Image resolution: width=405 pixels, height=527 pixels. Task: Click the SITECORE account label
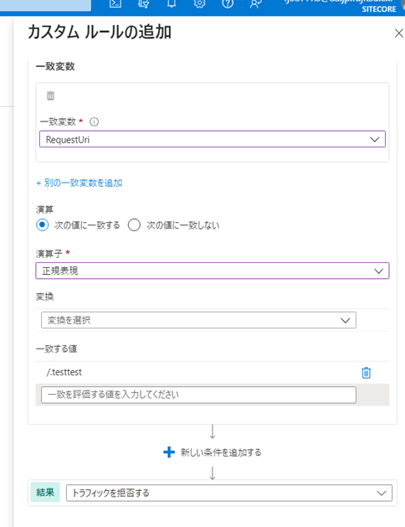[x=379, y=9]
